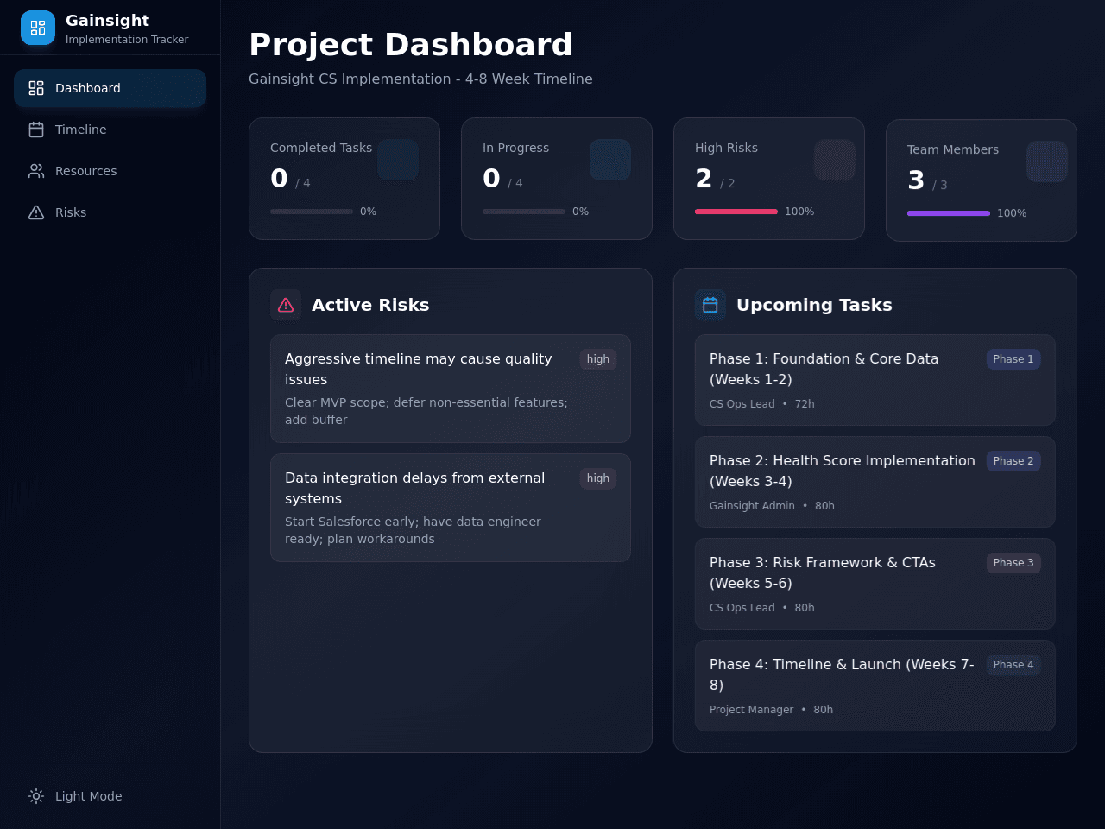Open the Resources section

click(x=110, y=171)
